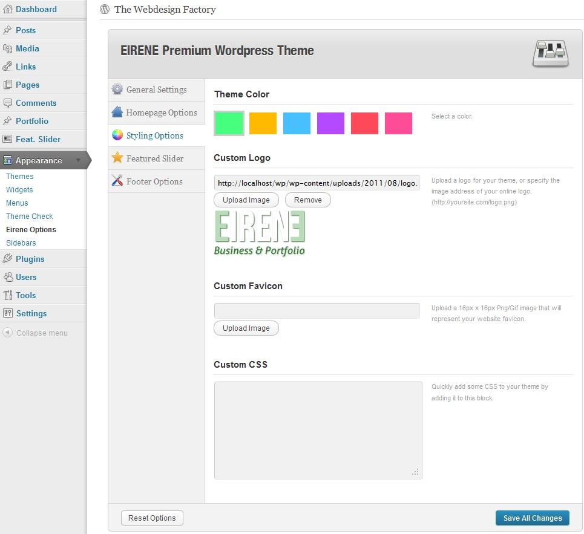Collapse the Appearance menu arrow

coord(78,160)
